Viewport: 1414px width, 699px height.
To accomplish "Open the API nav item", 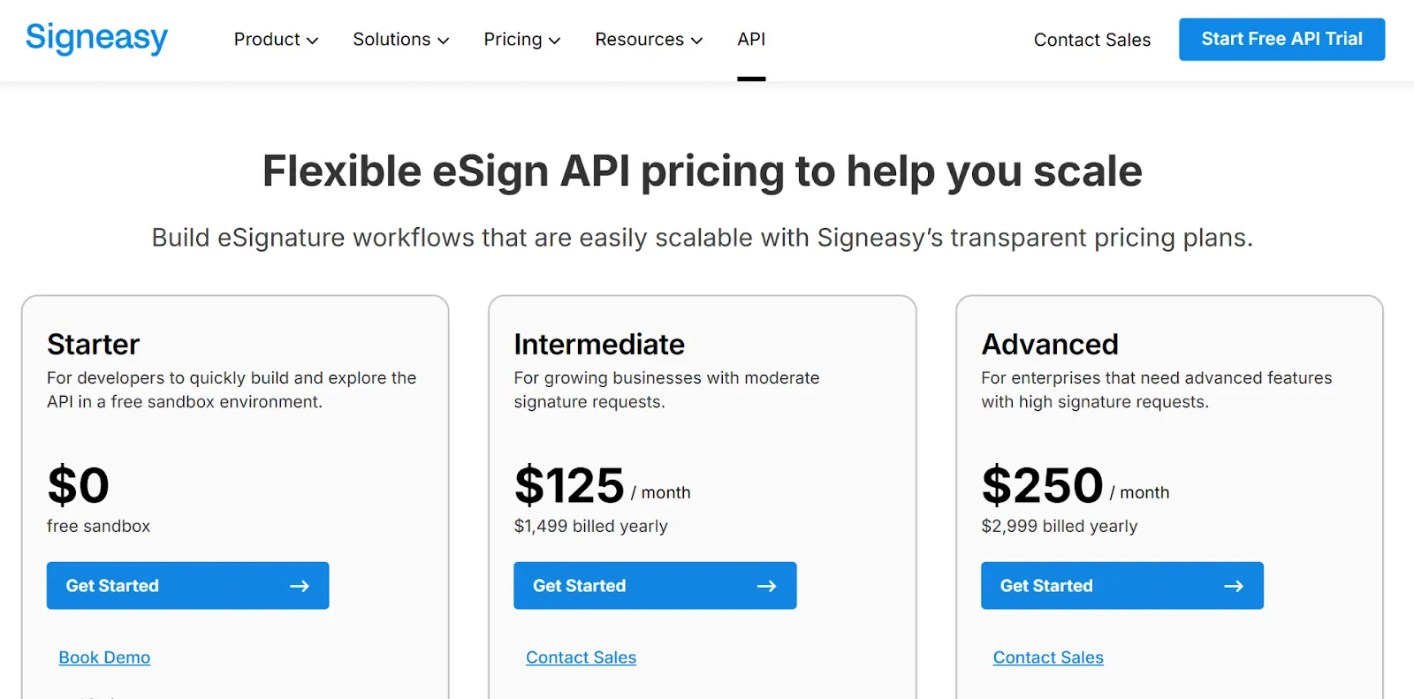I will pyautogui.click(x=751, y=39).
